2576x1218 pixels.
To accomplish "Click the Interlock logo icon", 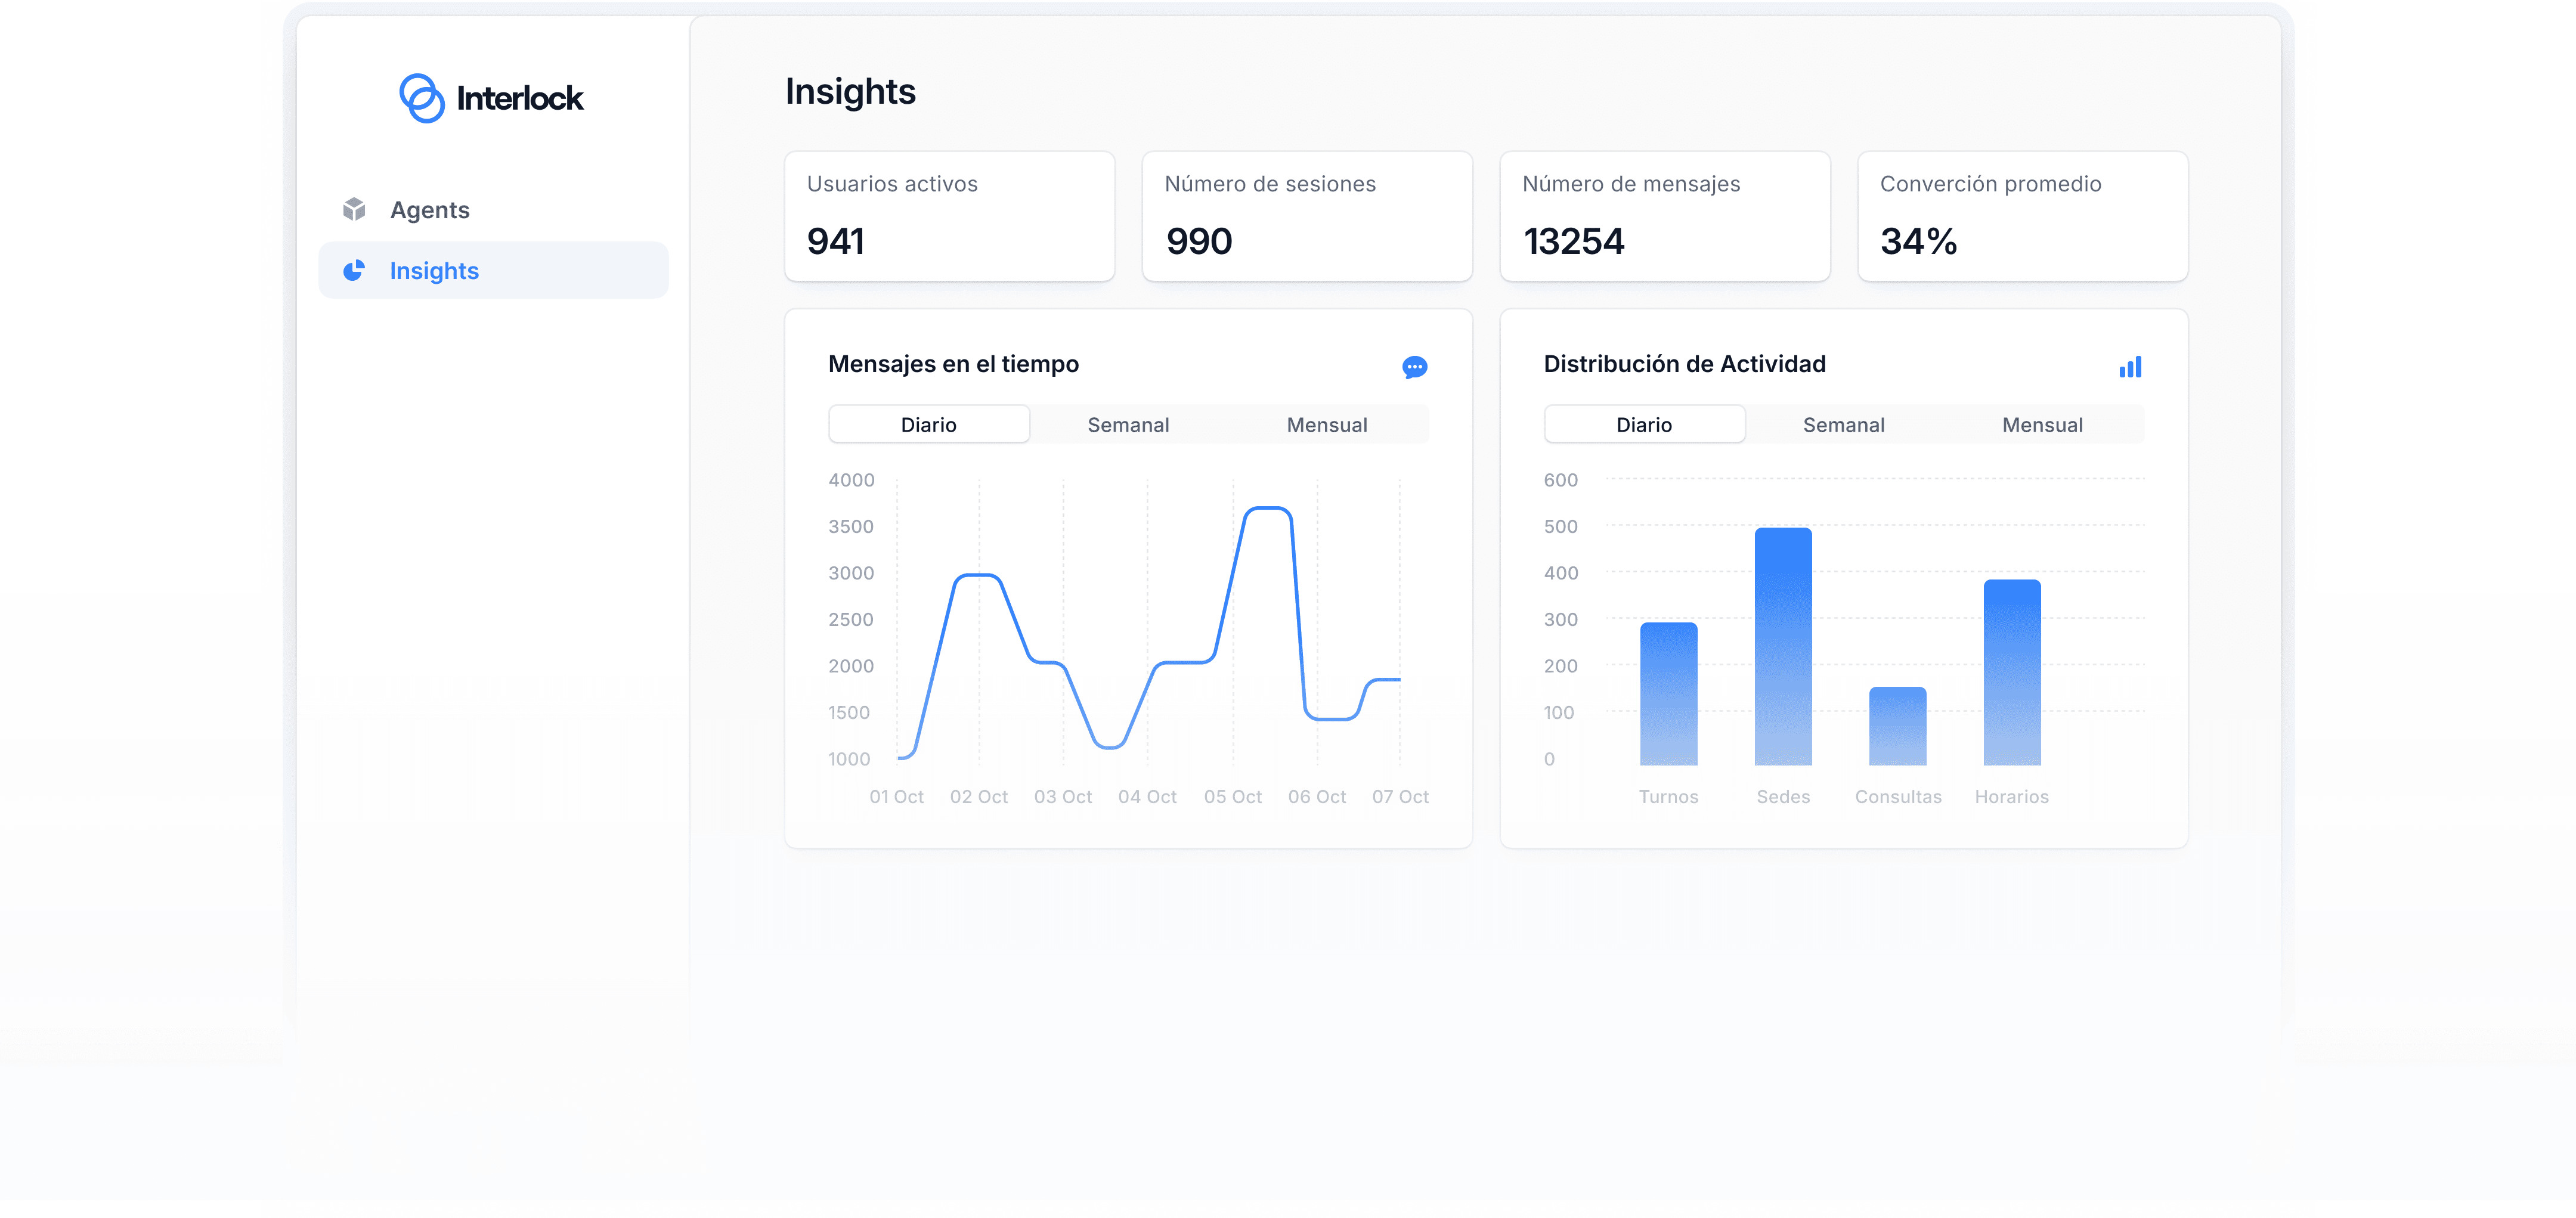I will 421,98.
